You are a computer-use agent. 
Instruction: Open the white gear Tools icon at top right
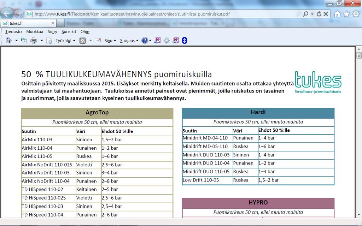(x=356, y=14)
